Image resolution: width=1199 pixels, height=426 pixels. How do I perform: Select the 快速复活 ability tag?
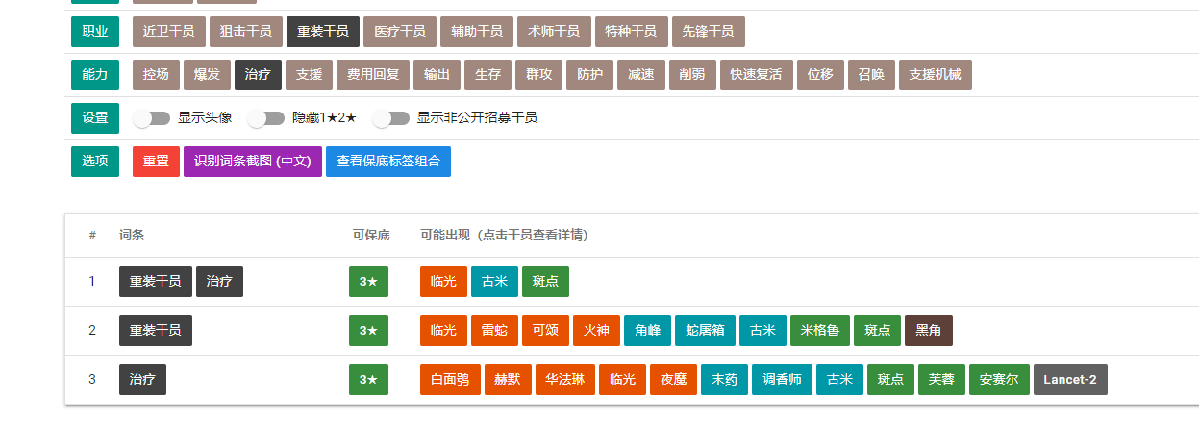756,75
